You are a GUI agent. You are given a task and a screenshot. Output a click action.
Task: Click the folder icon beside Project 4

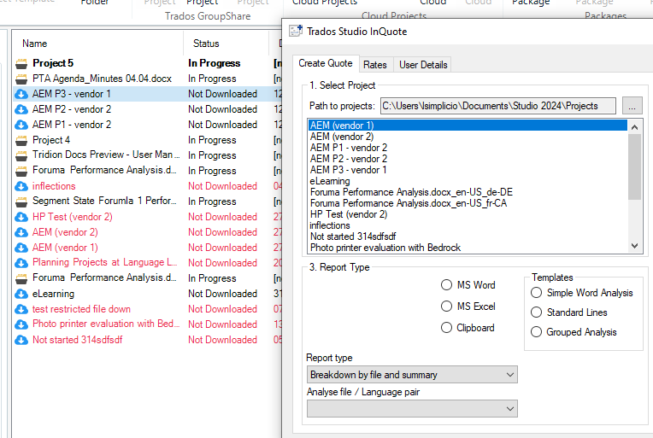tap(21, 141)
